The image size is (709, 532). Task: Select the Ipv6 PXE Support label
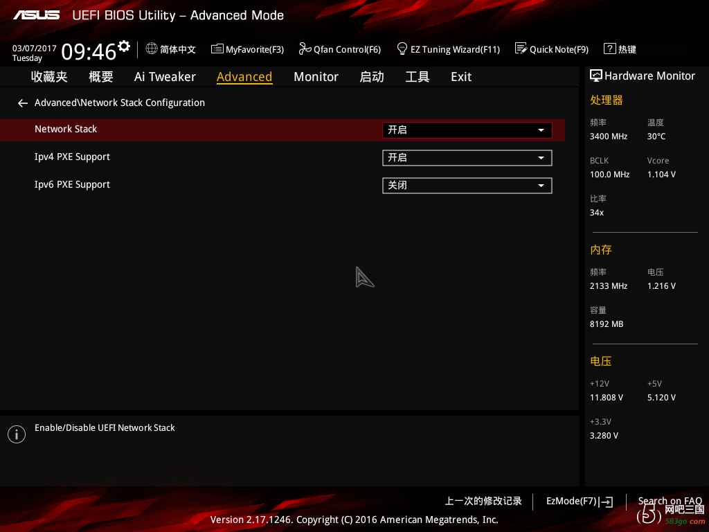click(72, 184)
